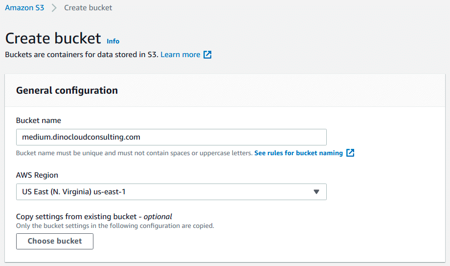450x266 pixels.
Task: Click external icon after bucket naming rules
Action: (350, 153)
